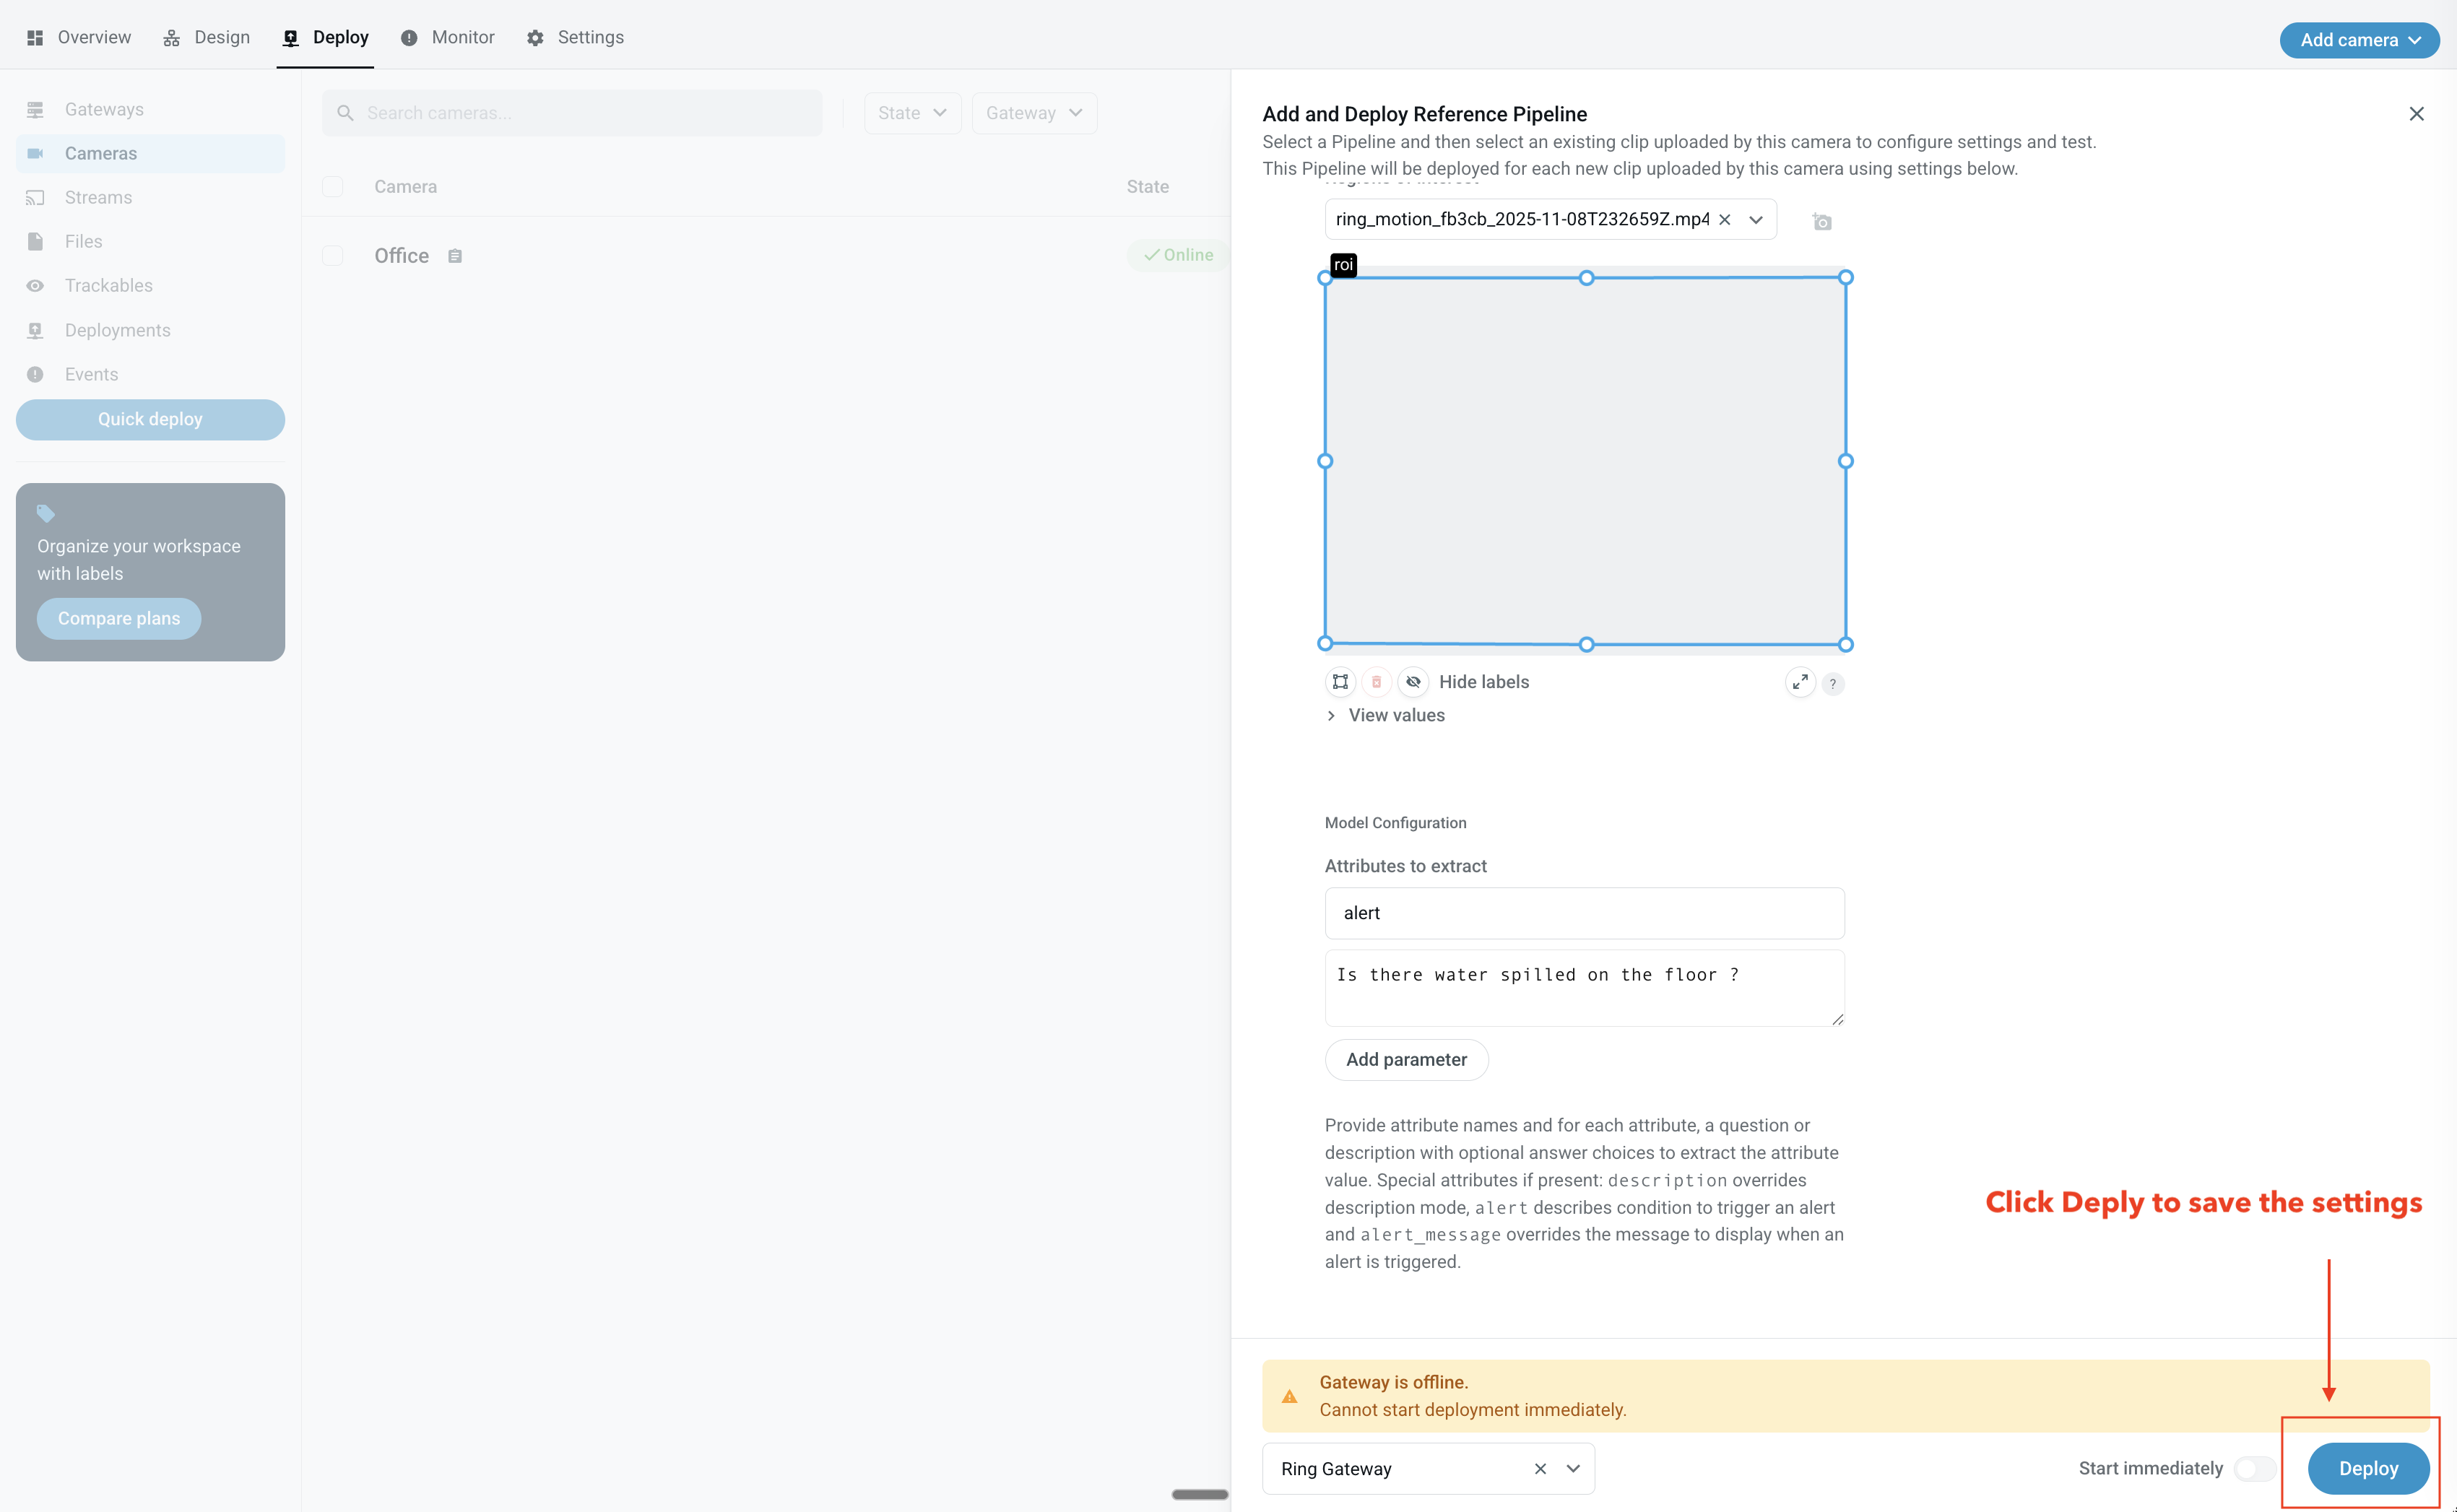Clear the selected ring_motion clip file

pos(1725,220)
